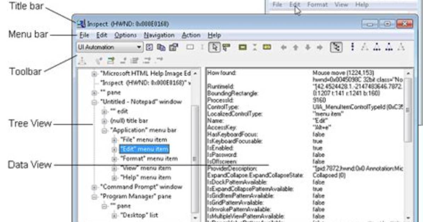This screenshot has width=423, height=222.
Task: Expand the "Desktop" list node
Action: [114, 216]
